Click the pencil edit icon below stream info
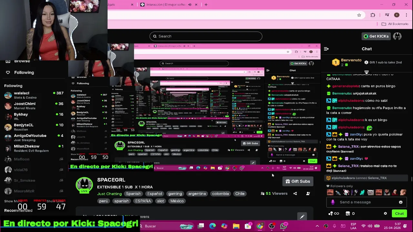 (x=302, y=217)
